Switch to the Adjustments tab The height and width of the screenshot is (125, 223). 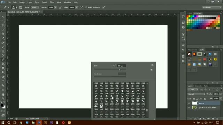[192, 50]
